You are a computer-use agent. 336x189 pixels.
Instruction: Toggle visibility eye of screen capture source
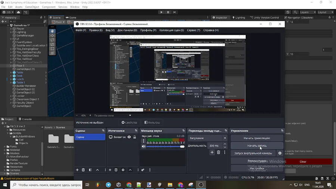129,137
